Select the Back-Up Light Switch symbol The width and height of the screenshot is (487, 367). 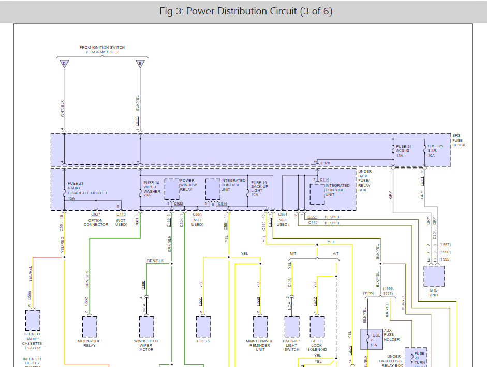[292, 326]
